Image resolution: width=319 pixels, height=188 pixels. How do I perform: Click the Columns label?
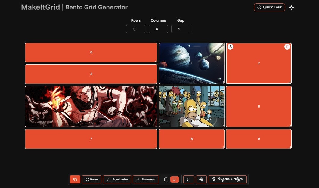pos(158,20)
